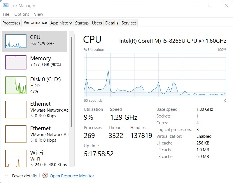Open the Options menu
This screenshot has width=233, height=183.
point(21,14)
